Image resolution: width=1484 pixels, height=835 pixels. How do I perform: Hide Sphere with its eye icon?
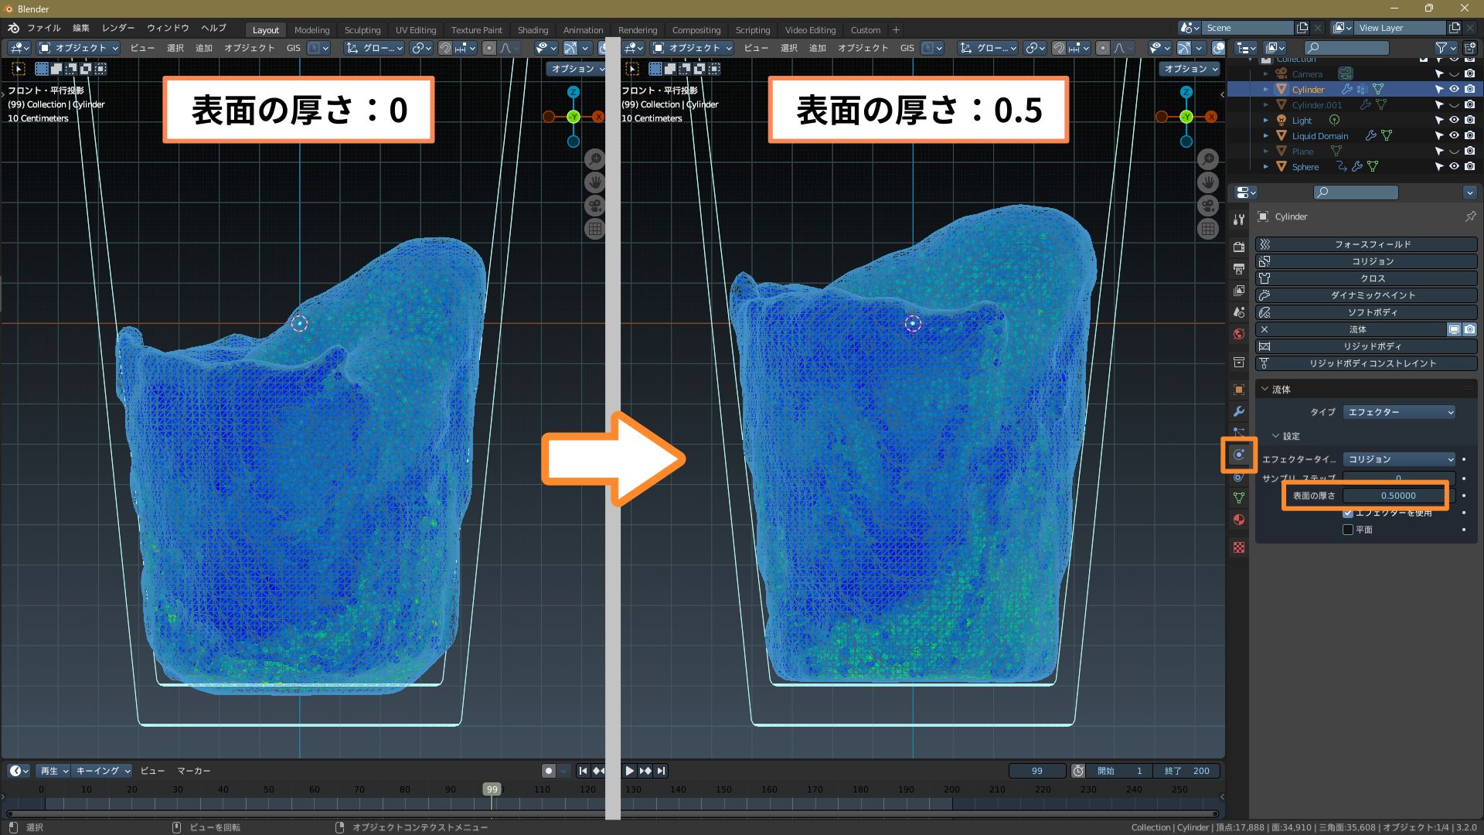1454,166
